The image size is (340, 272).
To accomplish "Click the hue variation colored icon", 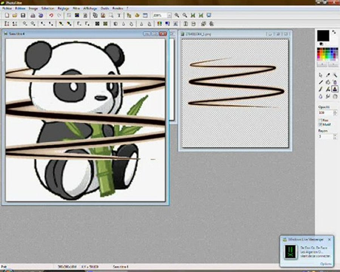I will 159,24.
